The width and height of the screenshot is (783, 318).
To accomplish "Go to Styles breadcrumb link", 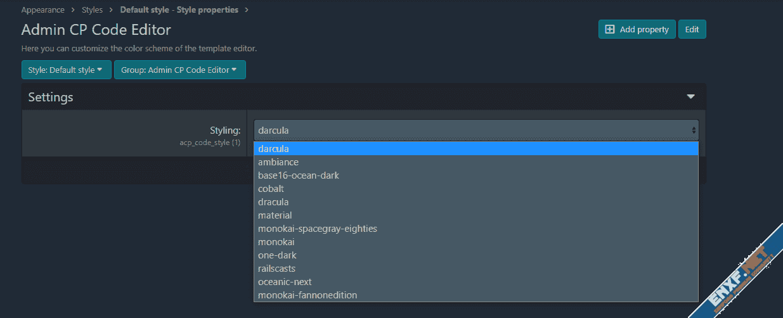I will (92, 10).
